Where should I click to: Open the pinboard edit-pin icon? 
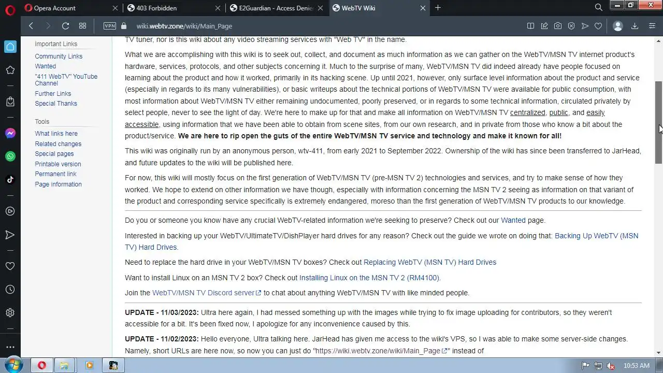tap(544, 26)
